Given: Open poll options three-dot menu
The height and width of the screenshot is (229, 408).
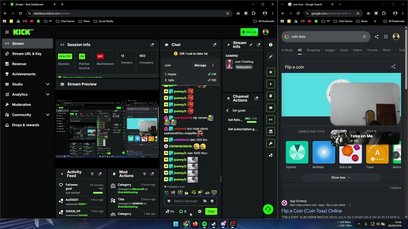Looking at the screenshot, I should (x=213, y=65).
